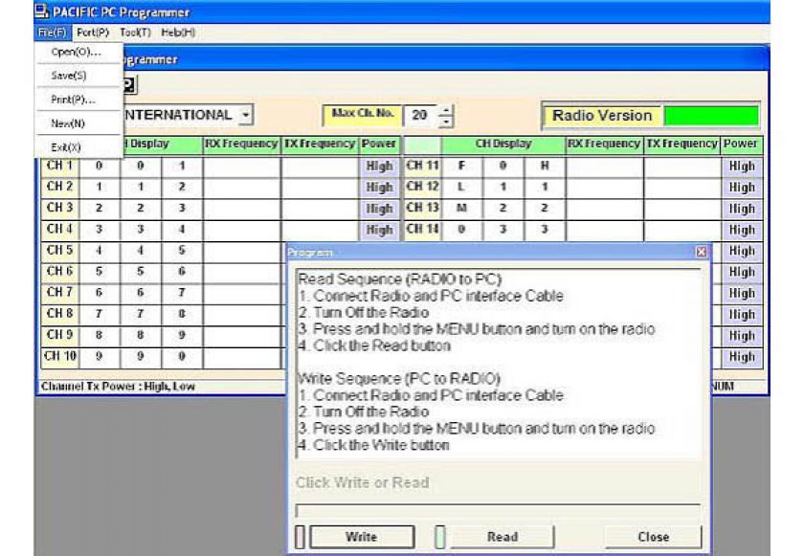The width and height of the screenshot is (804, 556).
Task: Click the Max Ch. No. yellow label
Action: click(362, 115)
